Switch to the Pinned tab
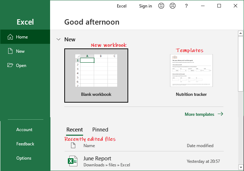The image size is (244, 171). 100,130
